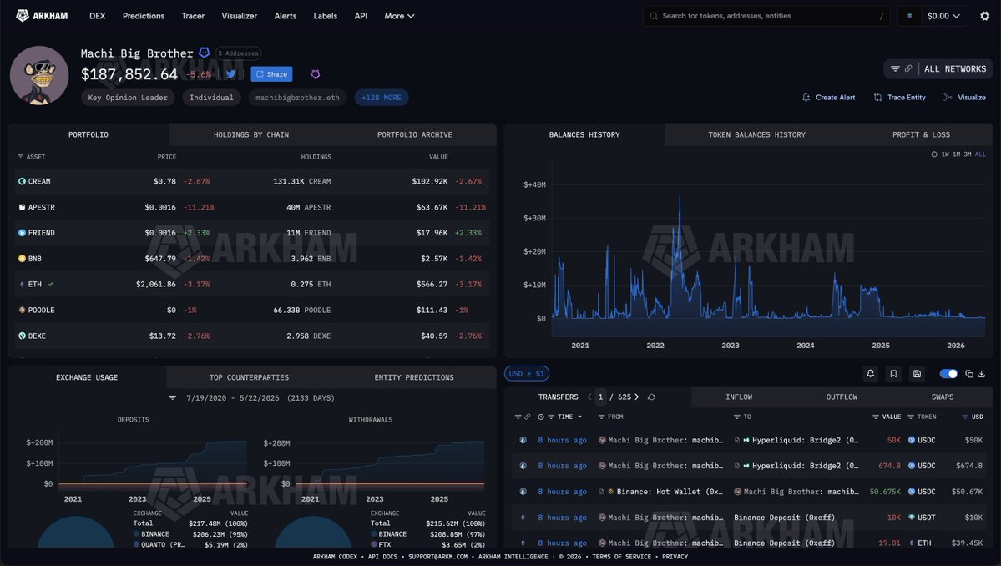Screen dimensions: 1001x566
Task: Click the transfers page number field
Action: point(600,397)
